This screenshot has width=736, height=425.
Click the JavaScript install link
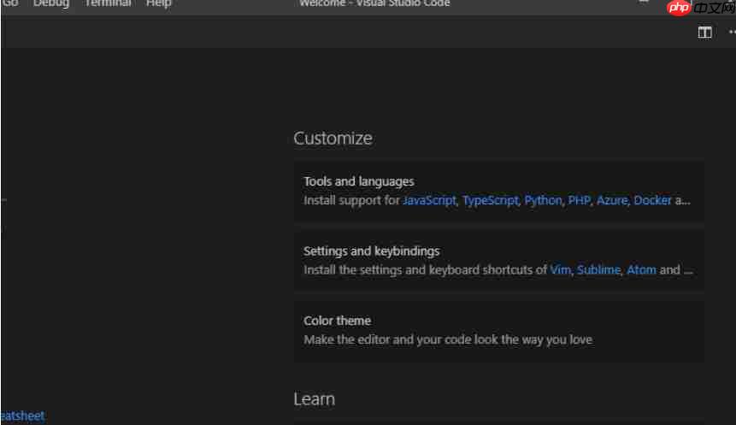click(x=429, y=200)
